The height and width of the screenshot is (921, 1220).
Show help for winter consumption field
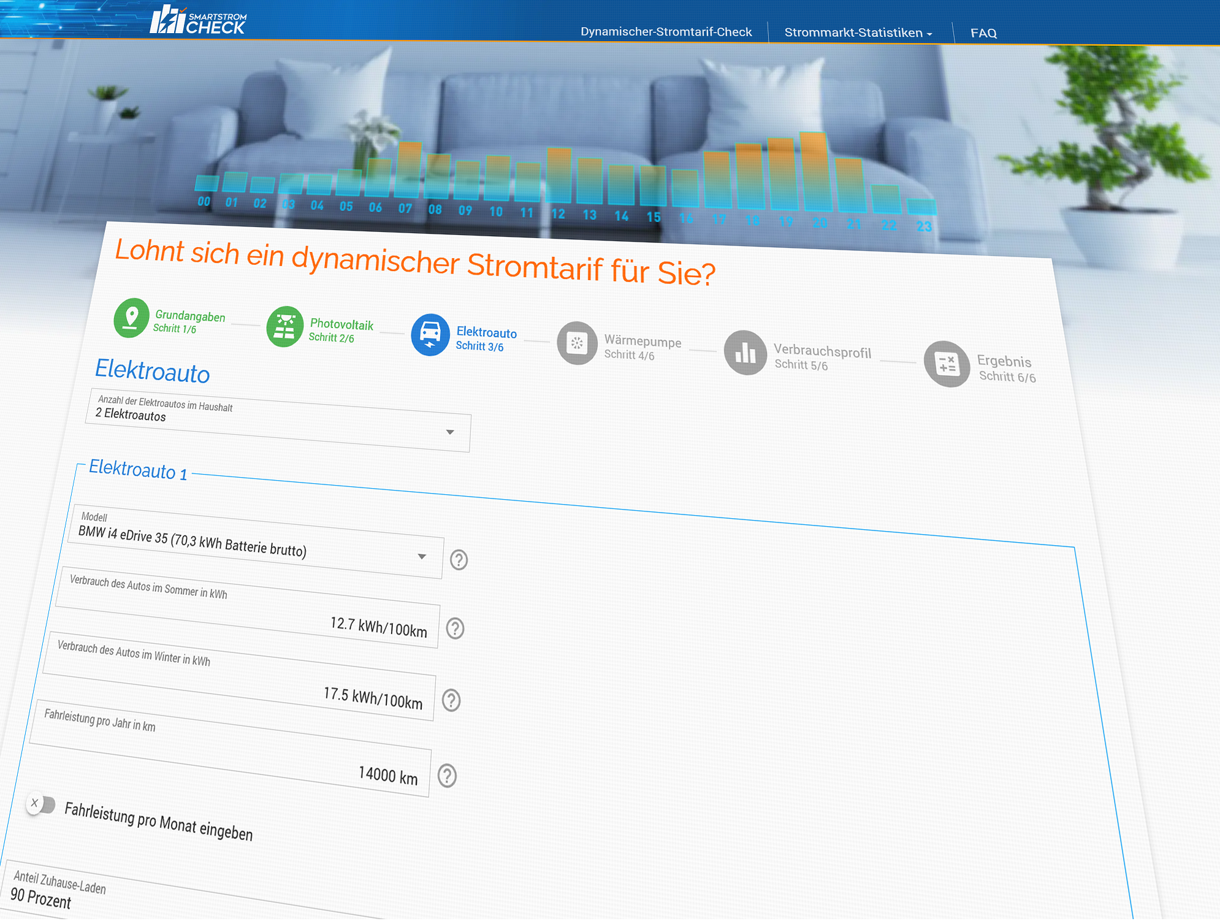point(451,700)
